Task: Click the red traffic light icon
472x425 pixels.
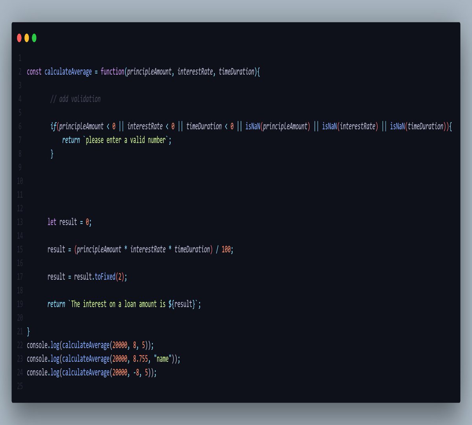Action: click(19, 38)
